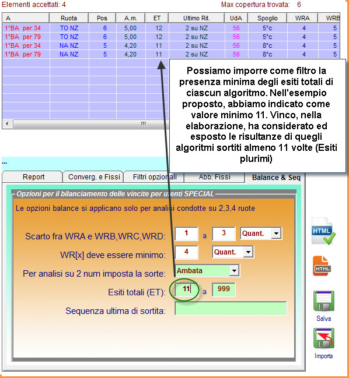Screen dimensions: 349x378
Task: Switch to the Report tab
Action: (x=33, y=177)
